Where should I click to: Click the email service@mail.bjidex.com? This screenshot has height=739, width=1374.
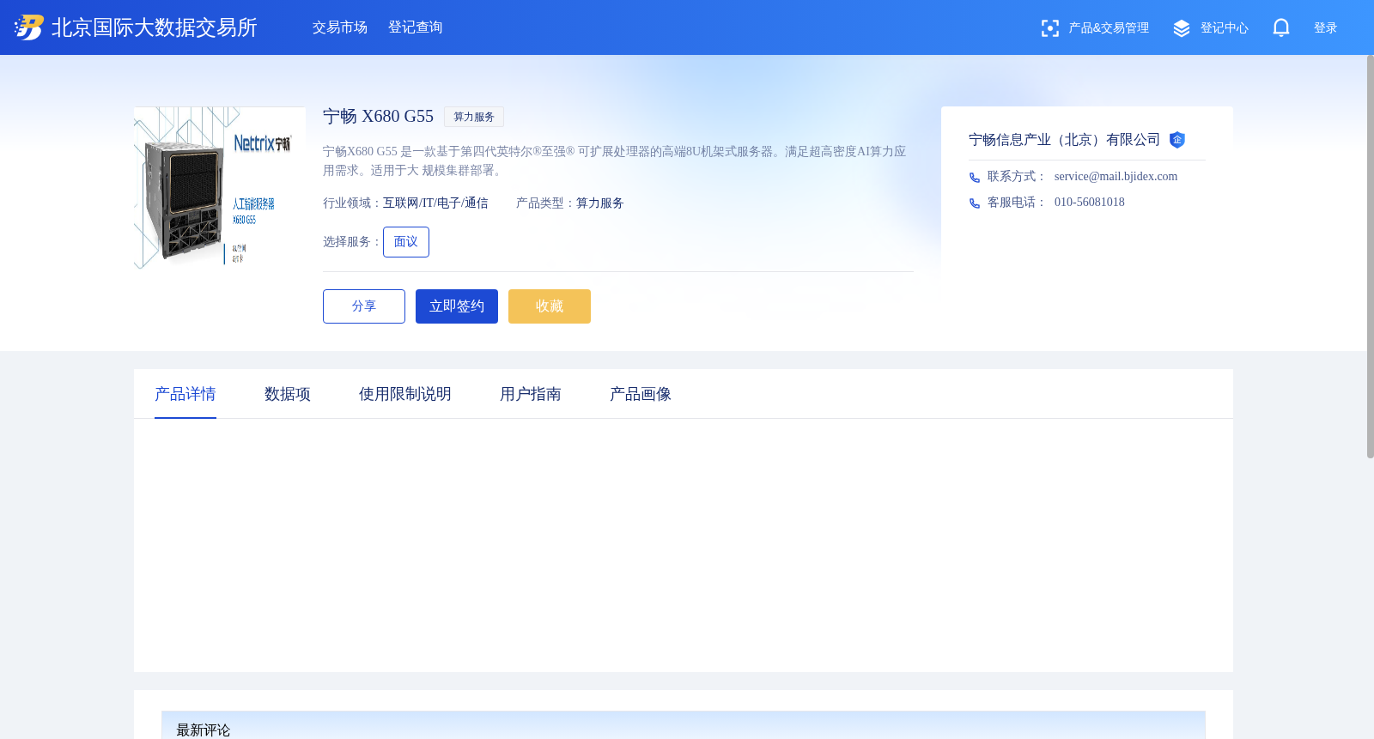tap(1116, 177)
